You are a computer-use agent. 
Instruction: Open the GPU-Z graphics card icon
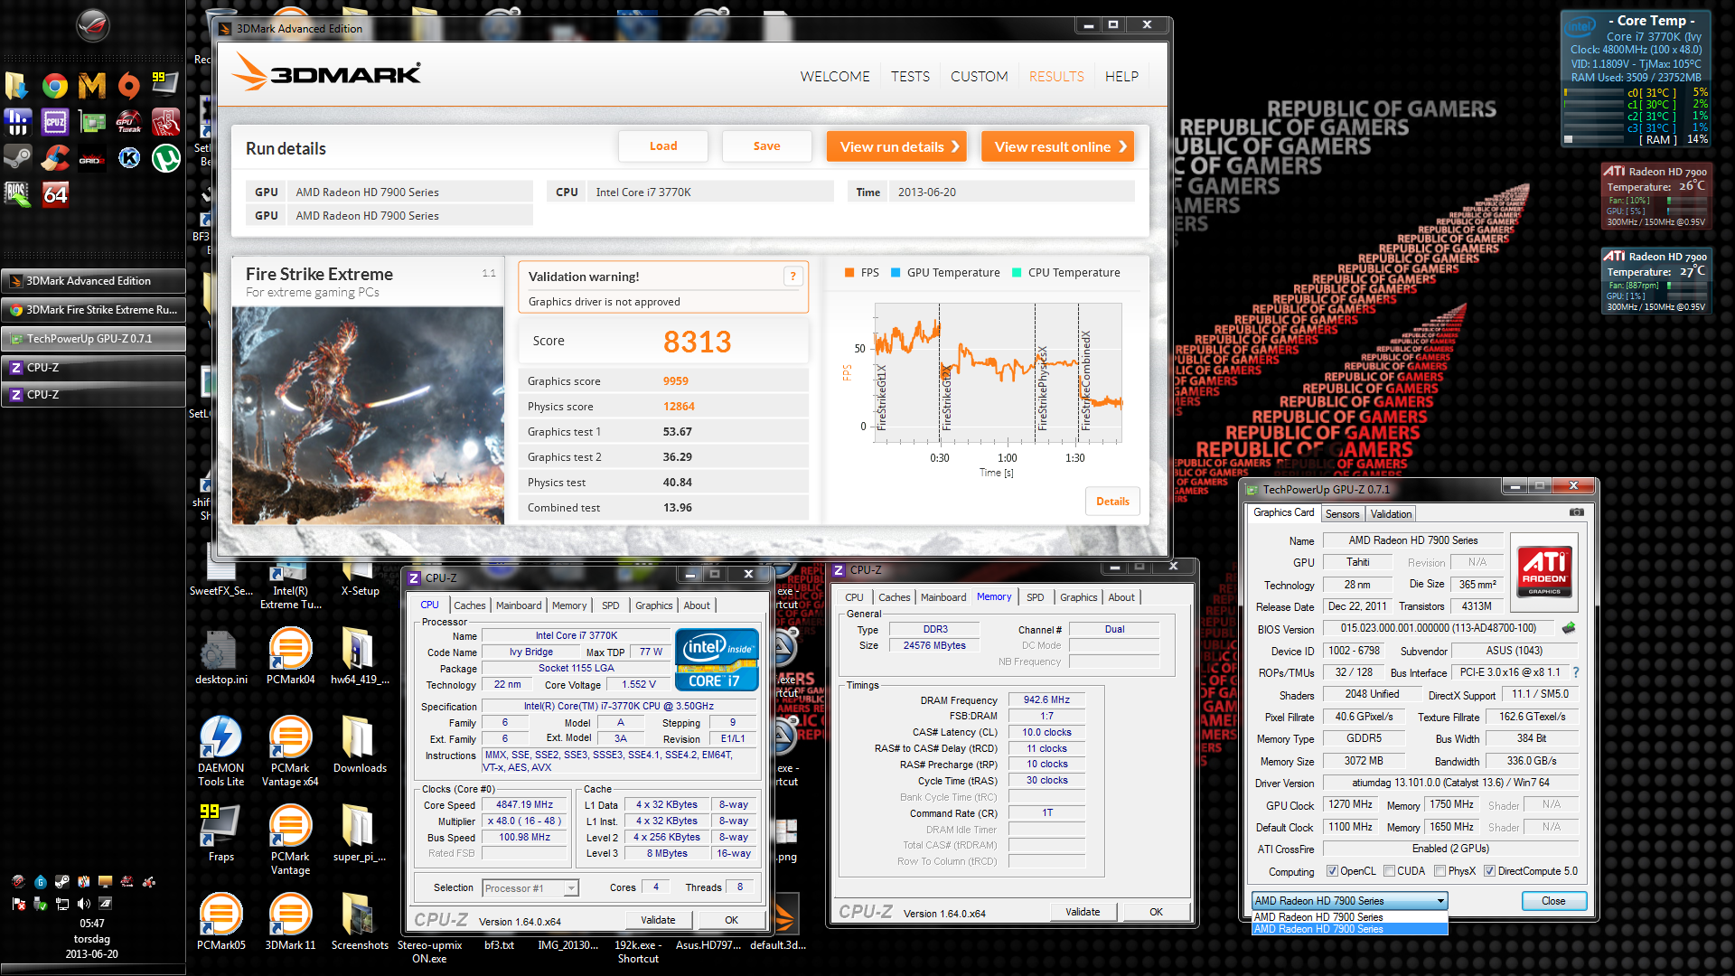pyautogui.click(x=92, y=121)
